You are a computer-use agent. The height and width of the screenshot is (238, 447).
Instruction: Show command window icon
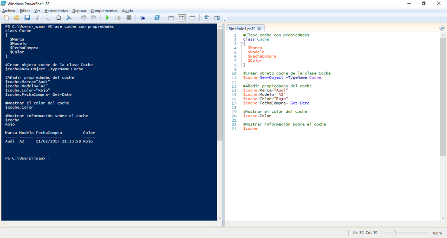click(206, 17)
